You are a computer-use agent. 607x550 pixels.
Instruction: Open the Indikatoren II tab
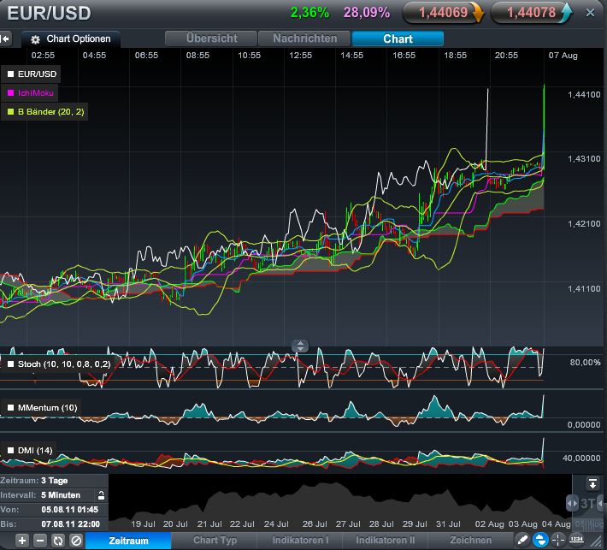385,541
